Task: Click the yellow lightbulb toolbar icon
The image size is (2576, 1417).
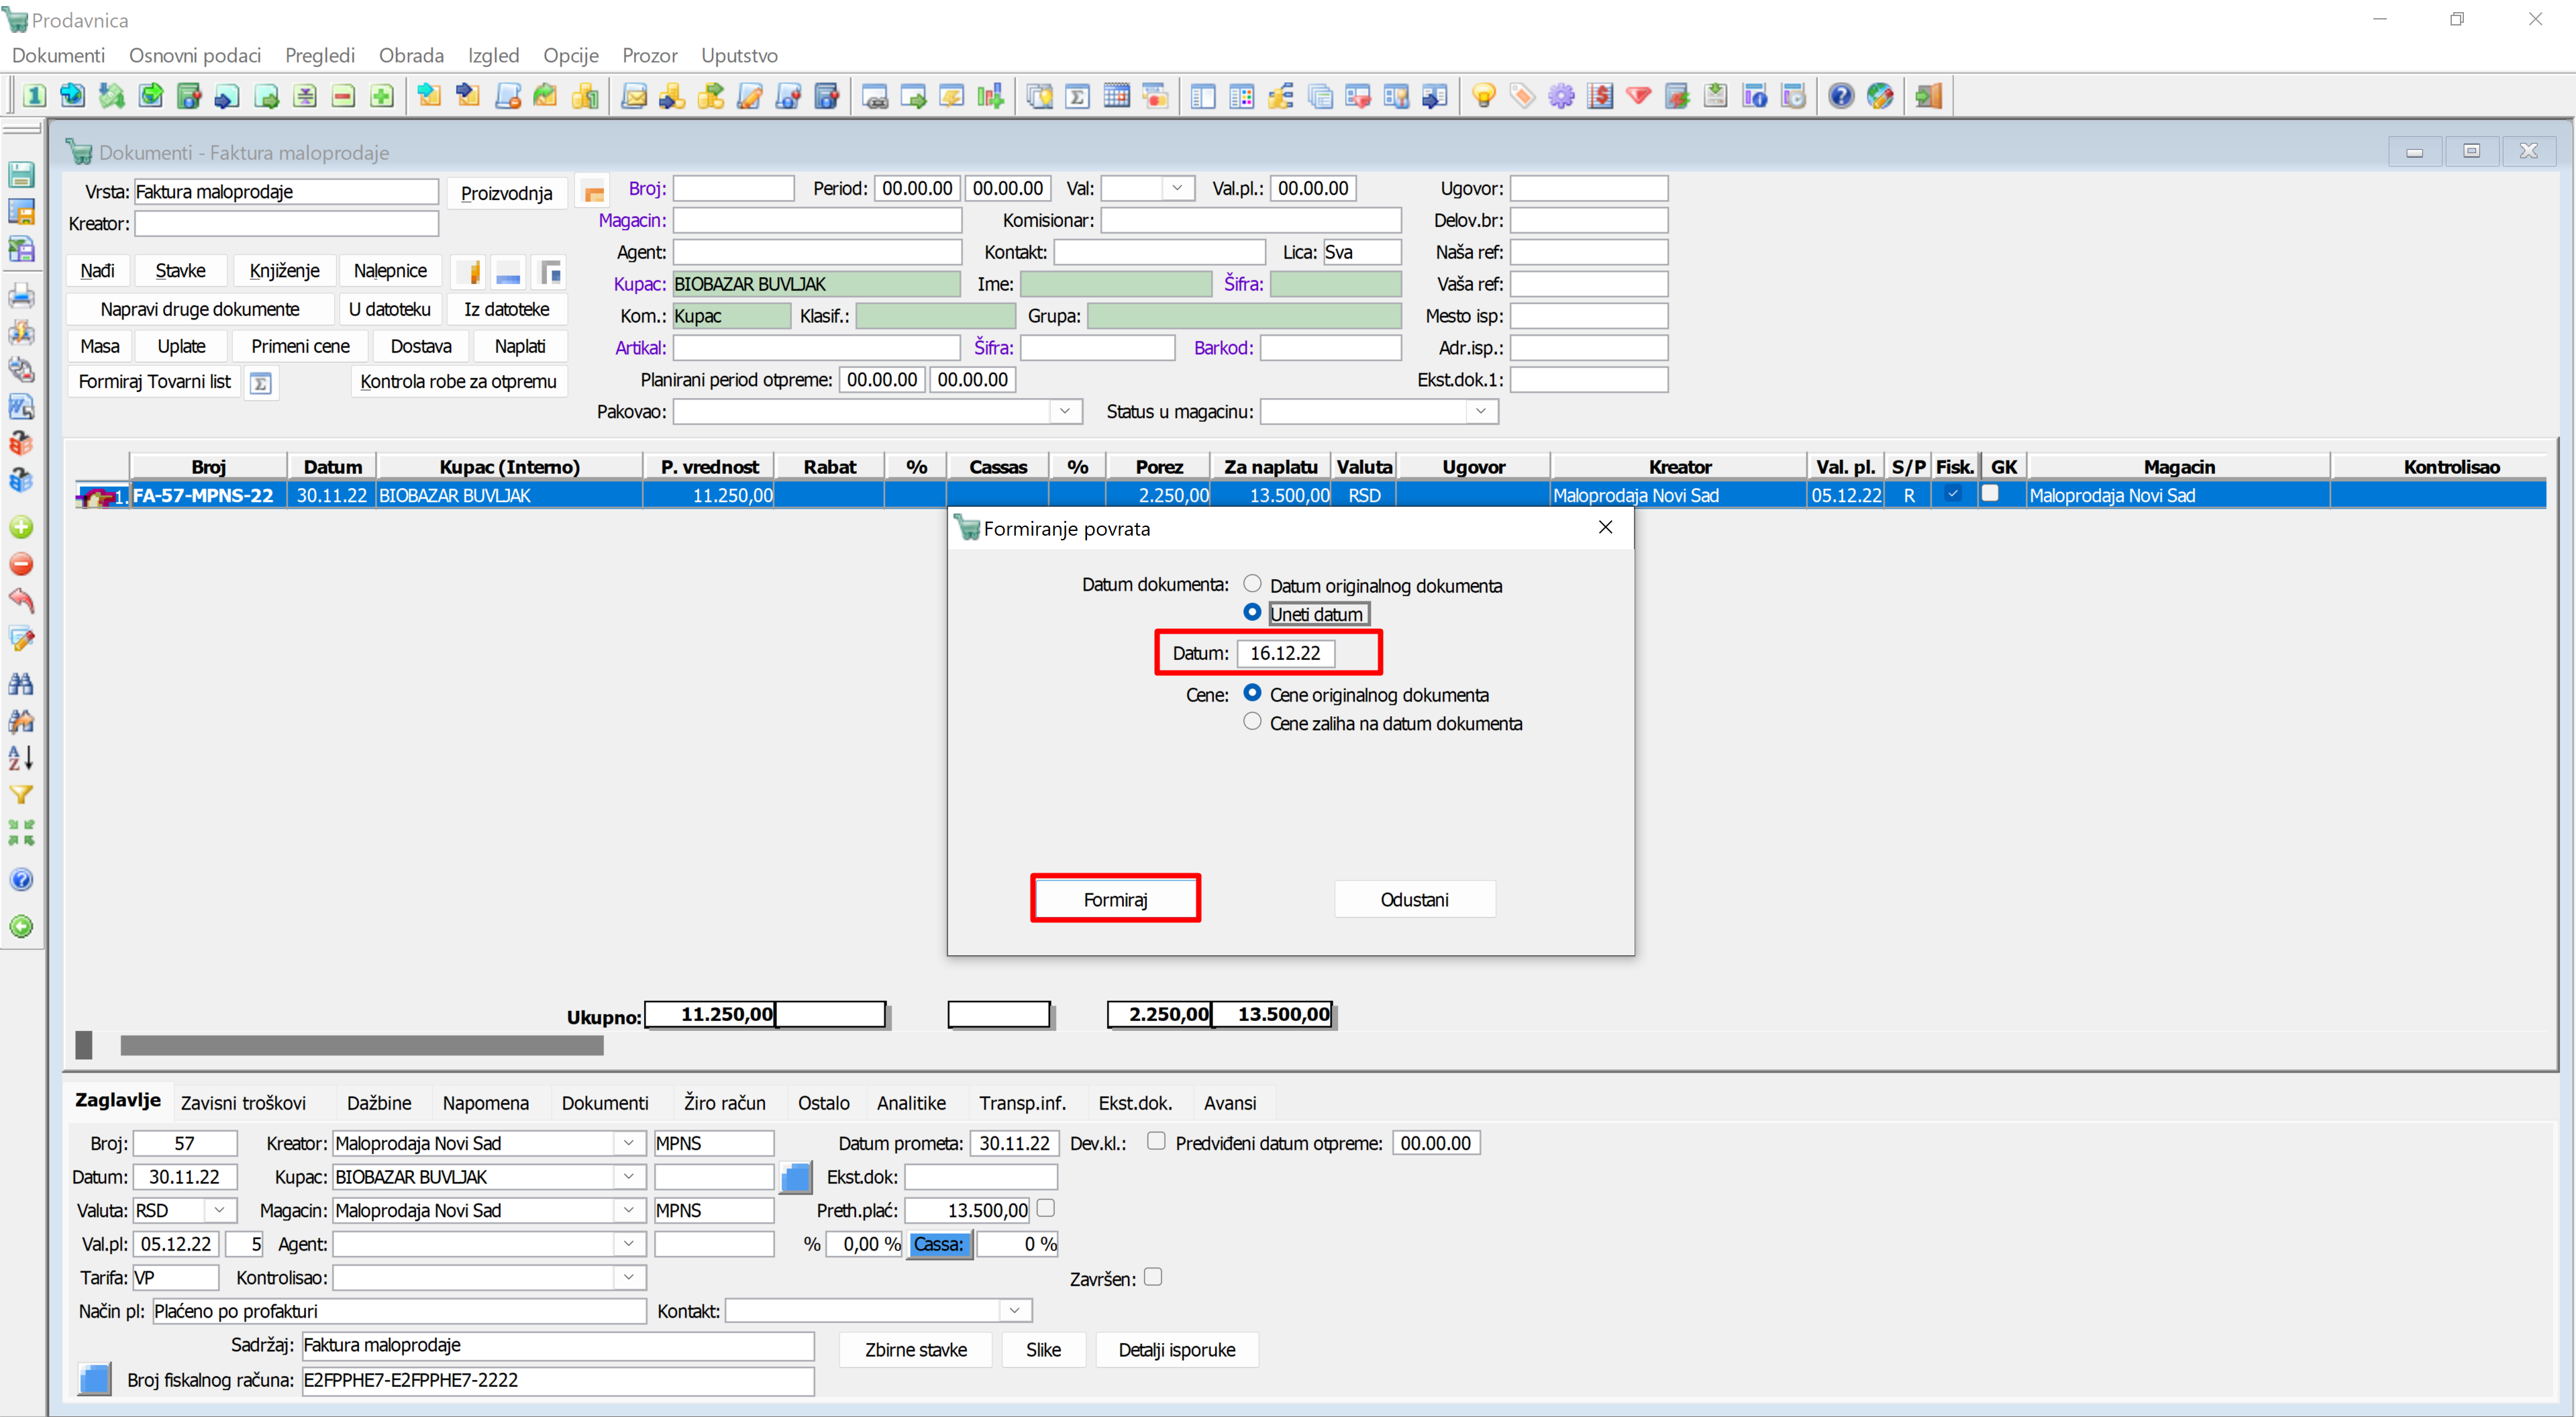Action: (1483, 96)
